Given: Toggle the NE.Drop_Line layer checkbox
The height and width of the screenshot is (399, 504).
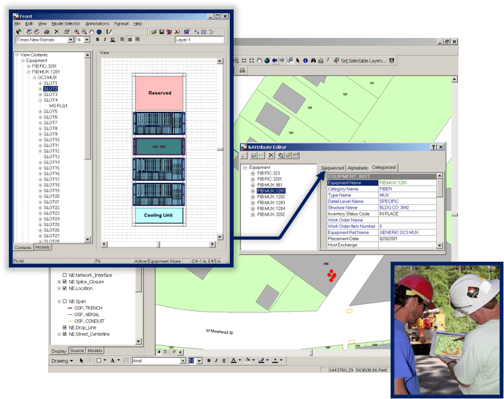Looking at the screenshot, I should point(65,328).
